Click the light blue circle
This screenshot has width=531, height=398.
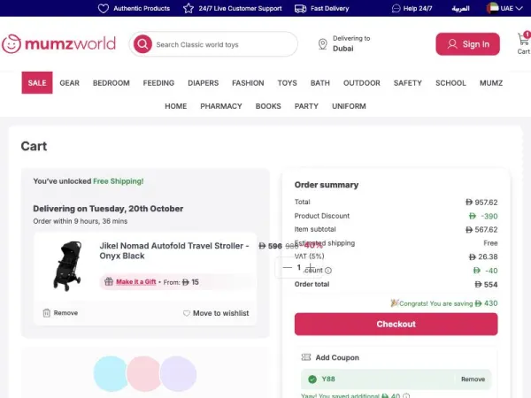pyautogui.click(x=111, y=373)
